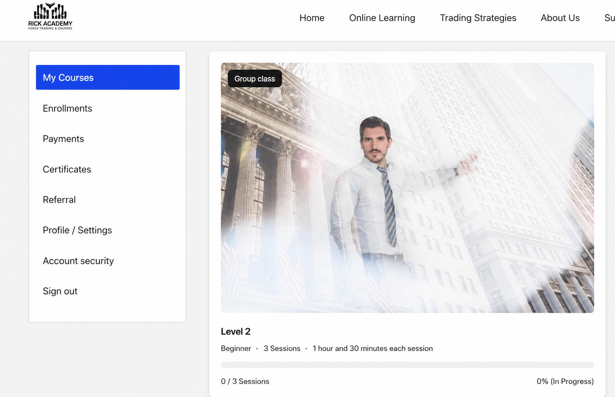Click the Beginner level label
The image size is (615, 397).
click(236, 349)
